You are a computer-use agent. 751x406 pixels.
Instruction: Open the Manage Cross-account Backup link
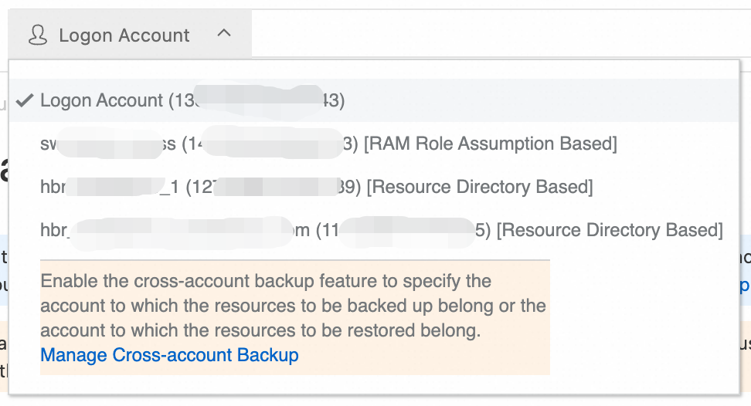(169, 355)
